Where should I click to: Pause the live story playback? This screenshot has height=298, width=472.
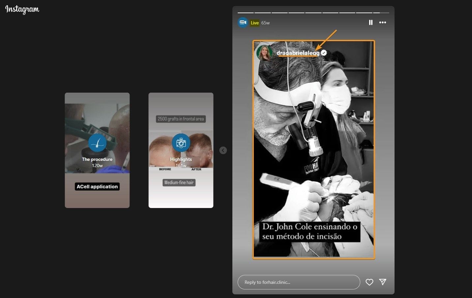(x=370, y=22)
